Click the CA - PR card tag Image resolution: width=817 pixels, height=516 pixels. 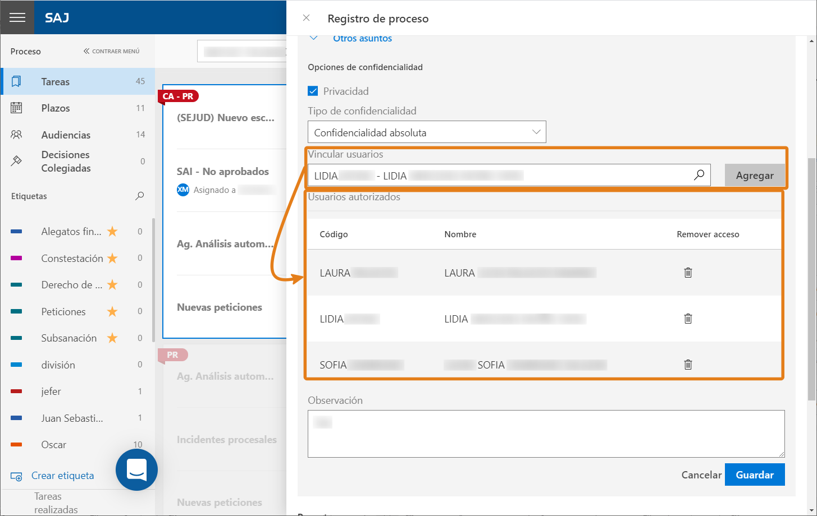click(178, 96)
